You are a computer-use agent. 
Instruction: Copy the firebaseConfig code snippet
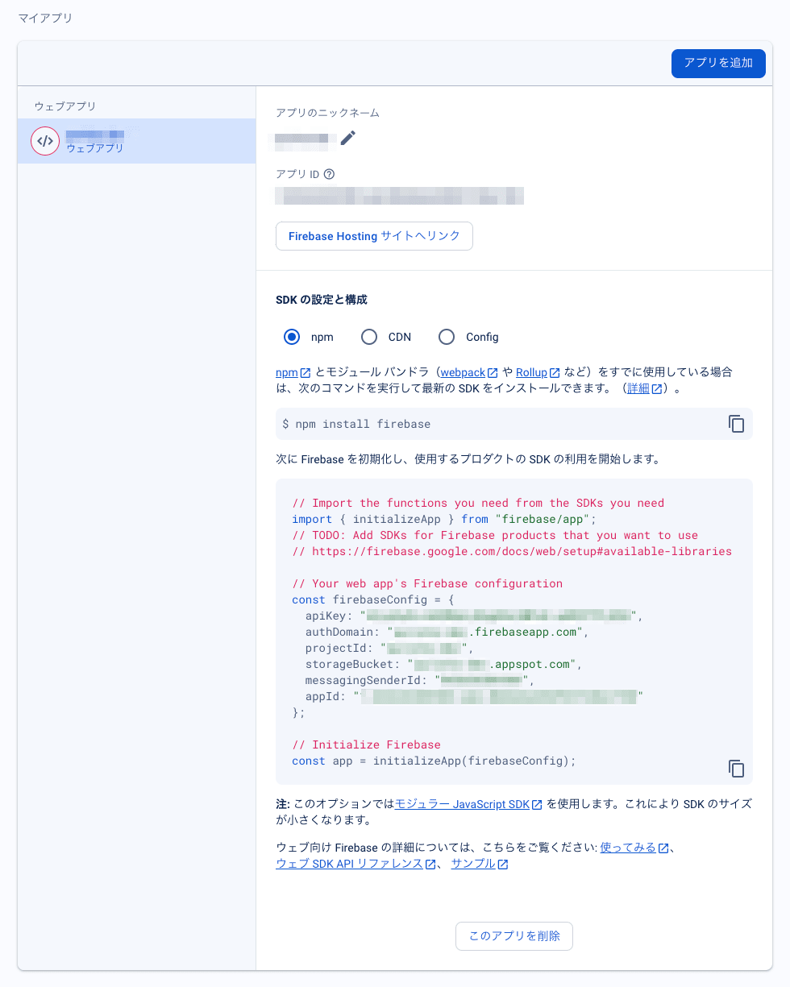736,769
